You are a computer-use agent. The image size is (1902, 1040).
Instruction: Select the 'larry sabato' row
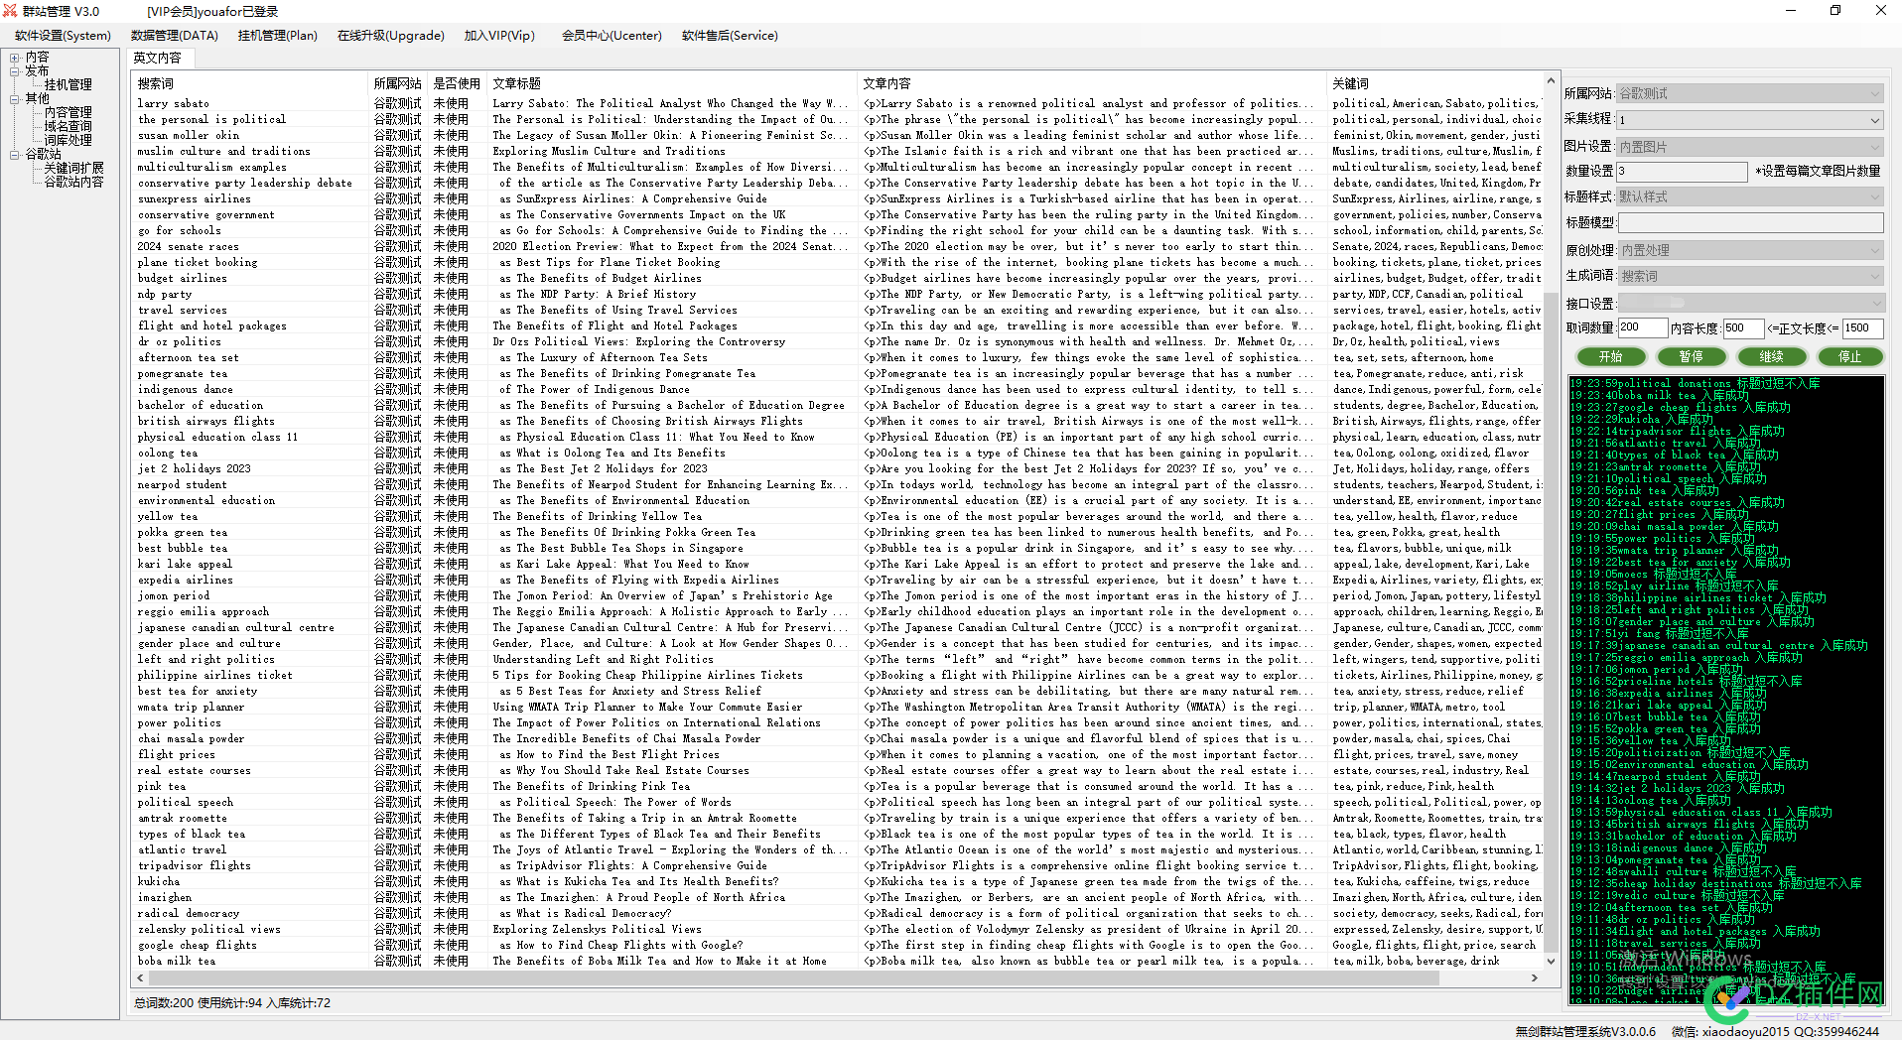[x=837, y=103]
